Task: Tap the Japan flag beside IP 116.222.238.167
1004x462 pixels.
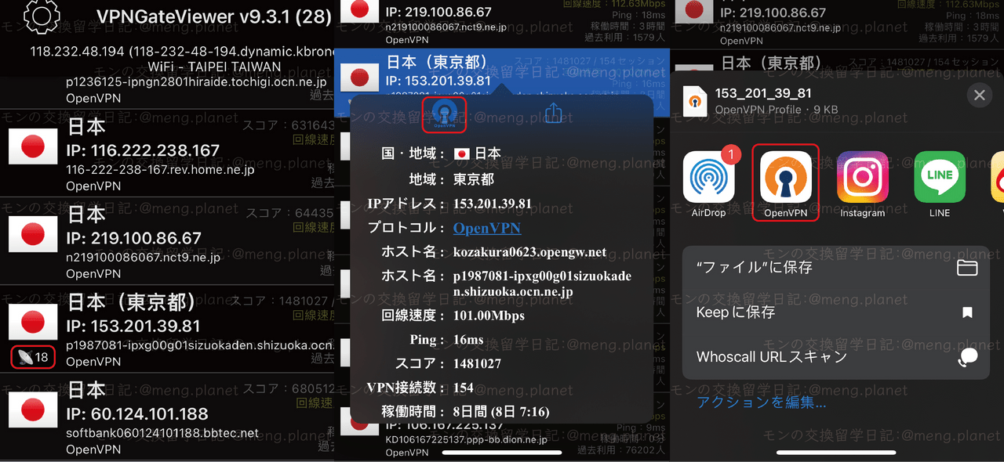Action: coord(33,147)
